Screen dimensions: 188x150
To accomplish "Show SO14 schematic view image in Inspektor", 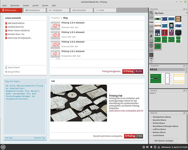I will coord(167,79).
